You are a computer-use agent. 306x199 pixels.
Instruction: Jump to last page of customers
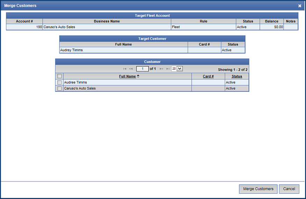pos(168,69)
